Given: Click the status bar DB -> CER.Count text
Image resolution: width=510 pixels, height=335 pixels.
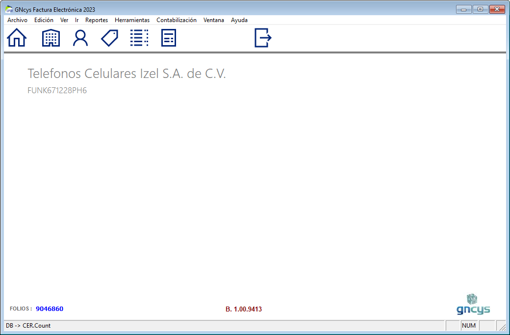Looking at the screenshot, I should [28, 326].
